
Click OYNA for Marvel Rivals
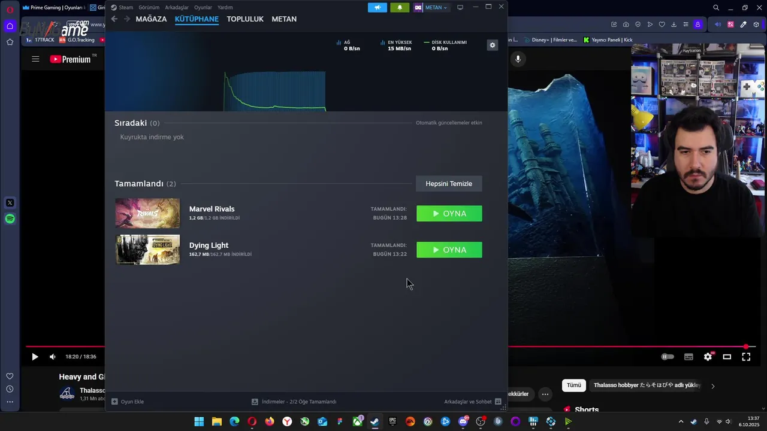coord(449,214)
